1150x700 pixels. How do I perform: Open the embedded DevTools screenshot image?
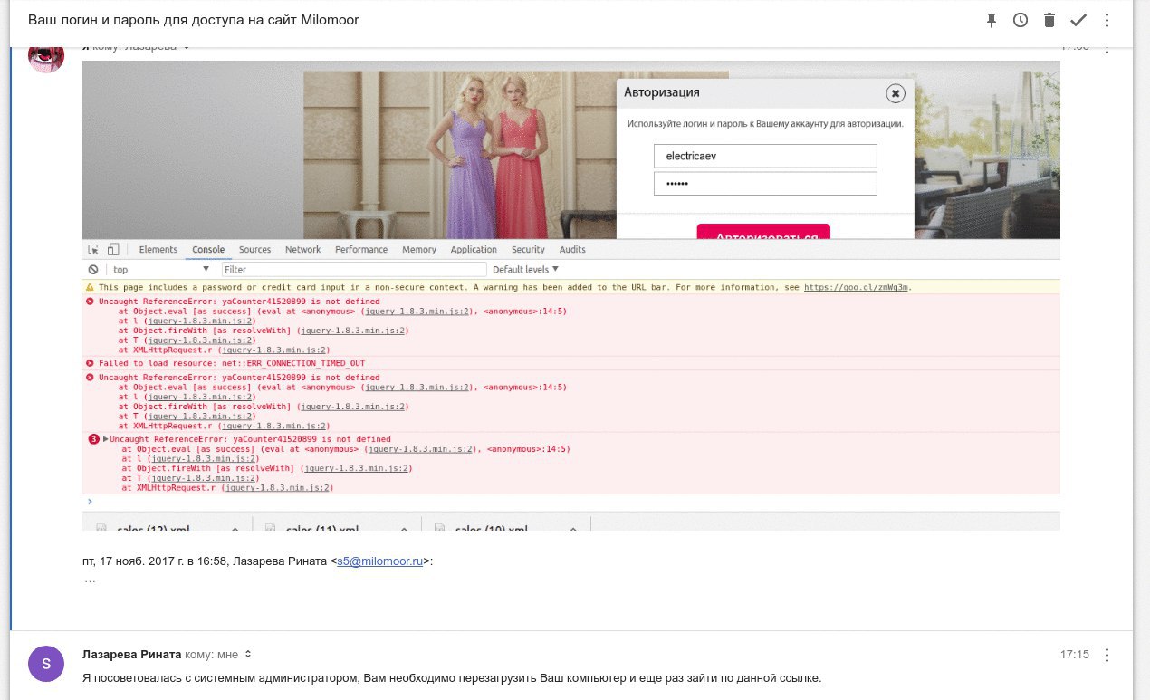click(570, 295)
